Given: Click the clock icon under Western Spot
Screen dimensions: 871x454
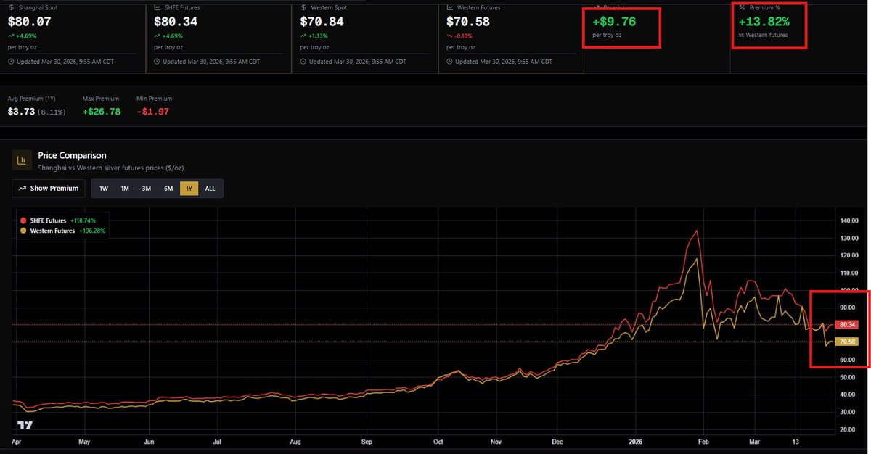Looking at the screenshot, I should pyautogui.click(x=303, y=62).
